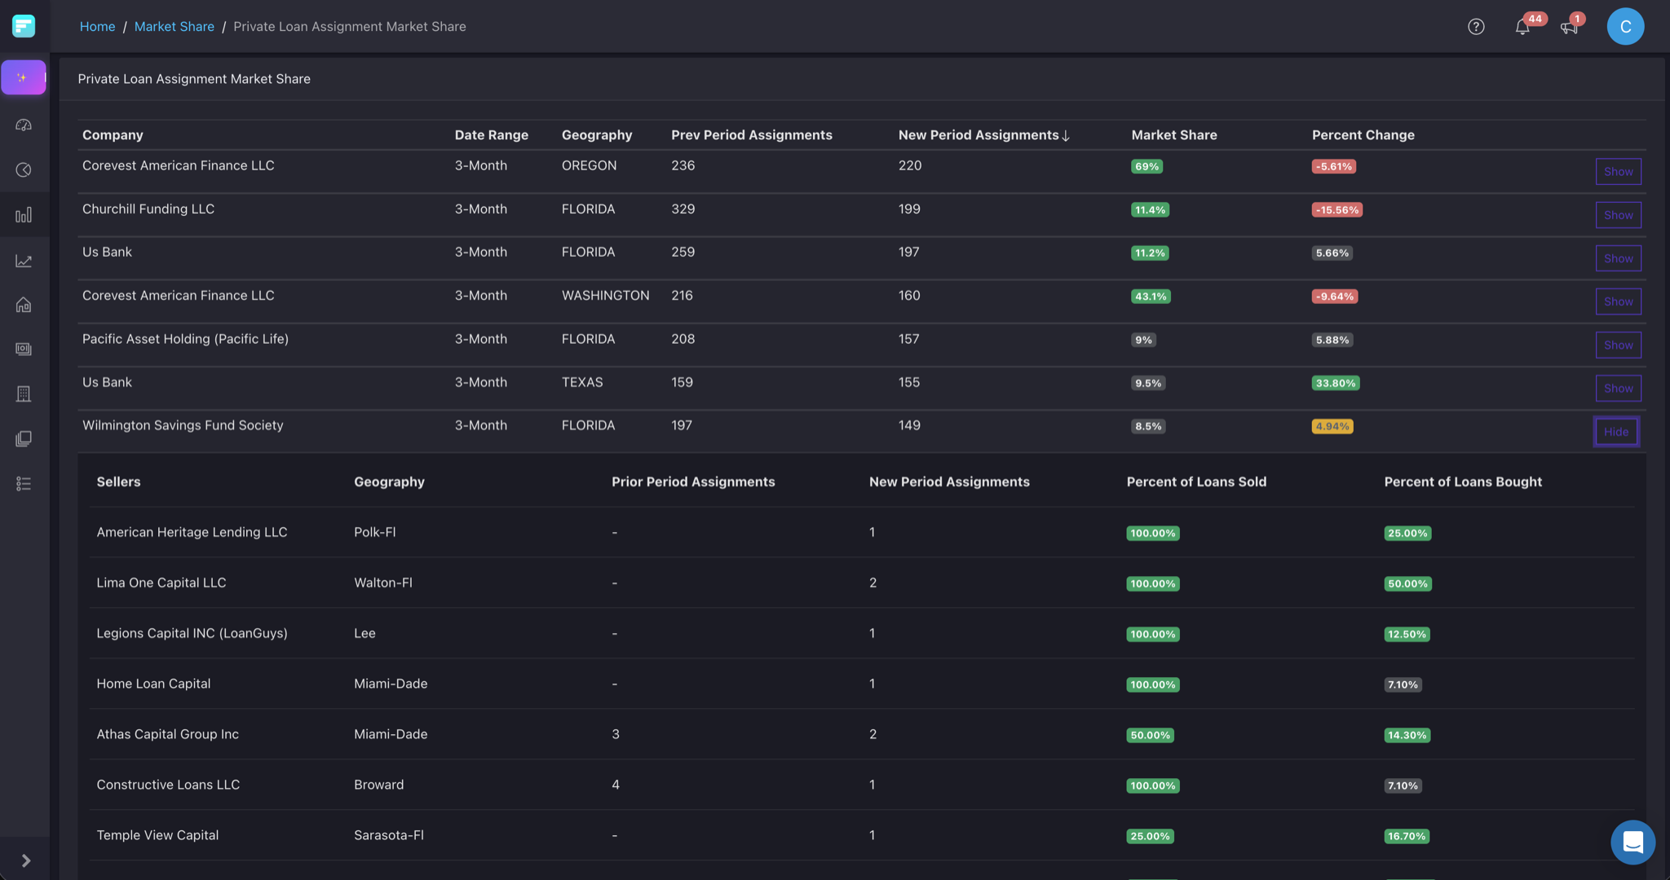Open the notifications bell icon
This screenshot has height=880, width=1670.
click(1522, 27)
